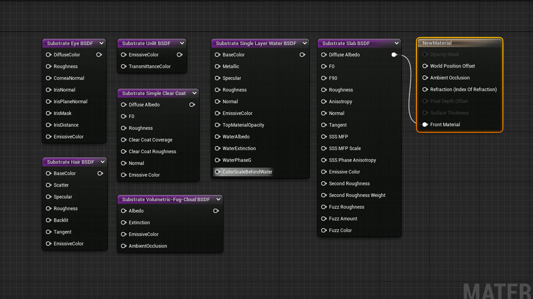Click the Extinction pin on Fog-Cloud BSDF
Screen dimensions: 533x299
[x=124, y=222]
